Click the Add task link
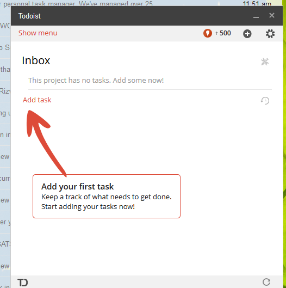 [37, 100]
